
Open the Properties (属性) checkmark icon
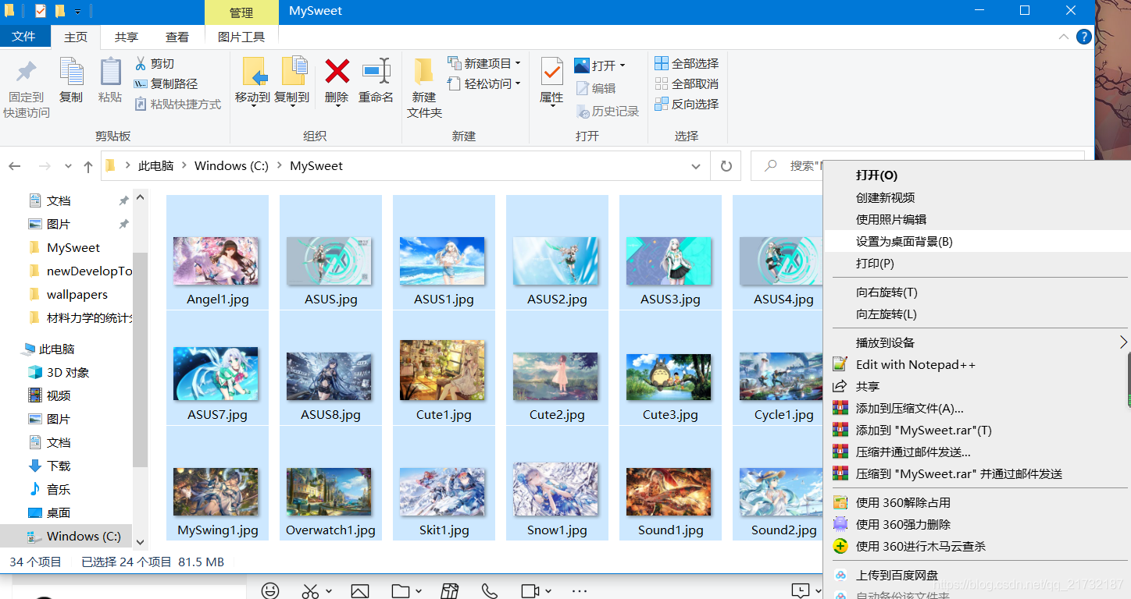551,72
